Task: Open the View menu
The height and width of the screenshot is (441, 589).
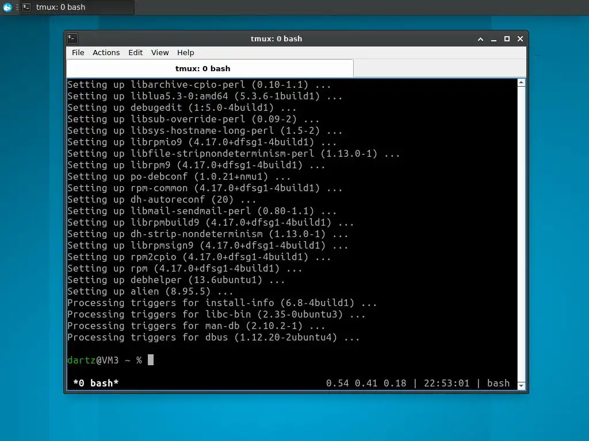Action: (160, 52)
